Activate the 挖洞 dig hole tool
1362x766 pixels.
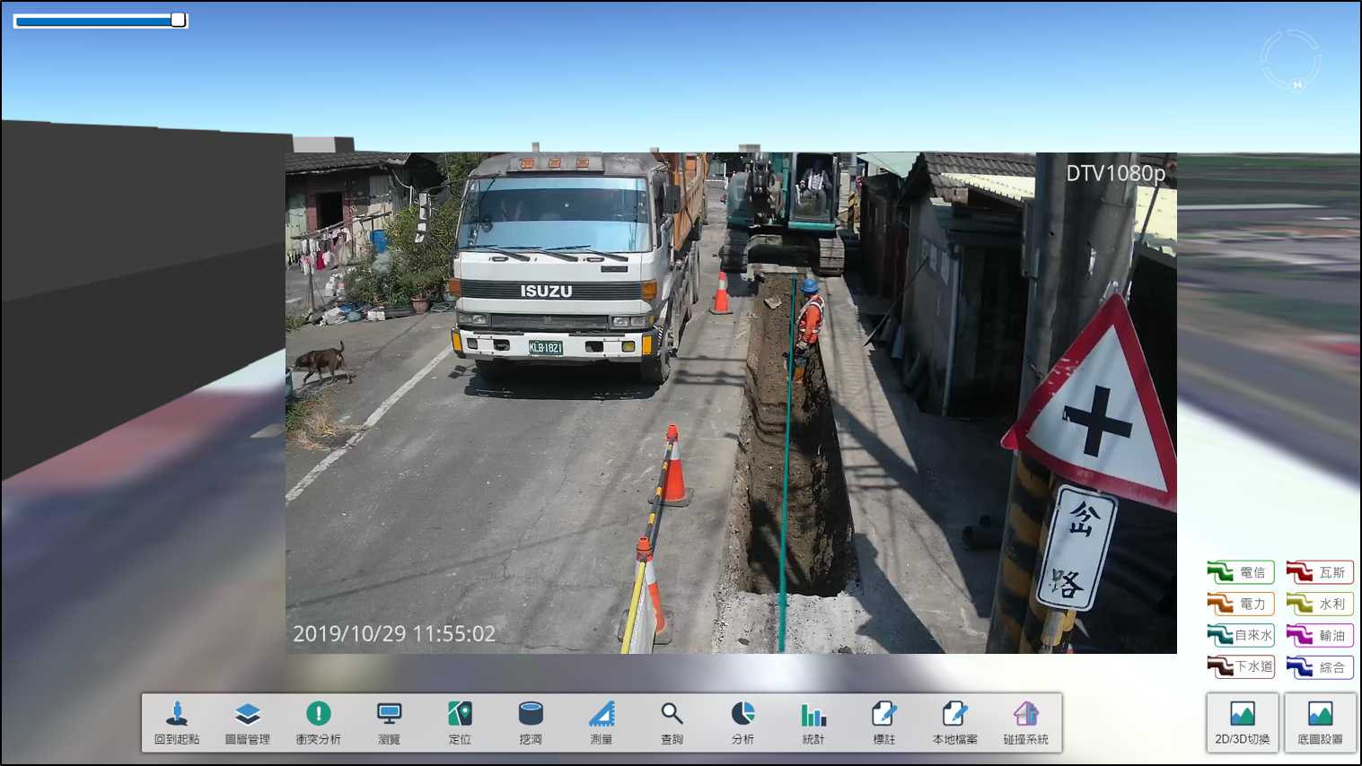click(531, 722)
